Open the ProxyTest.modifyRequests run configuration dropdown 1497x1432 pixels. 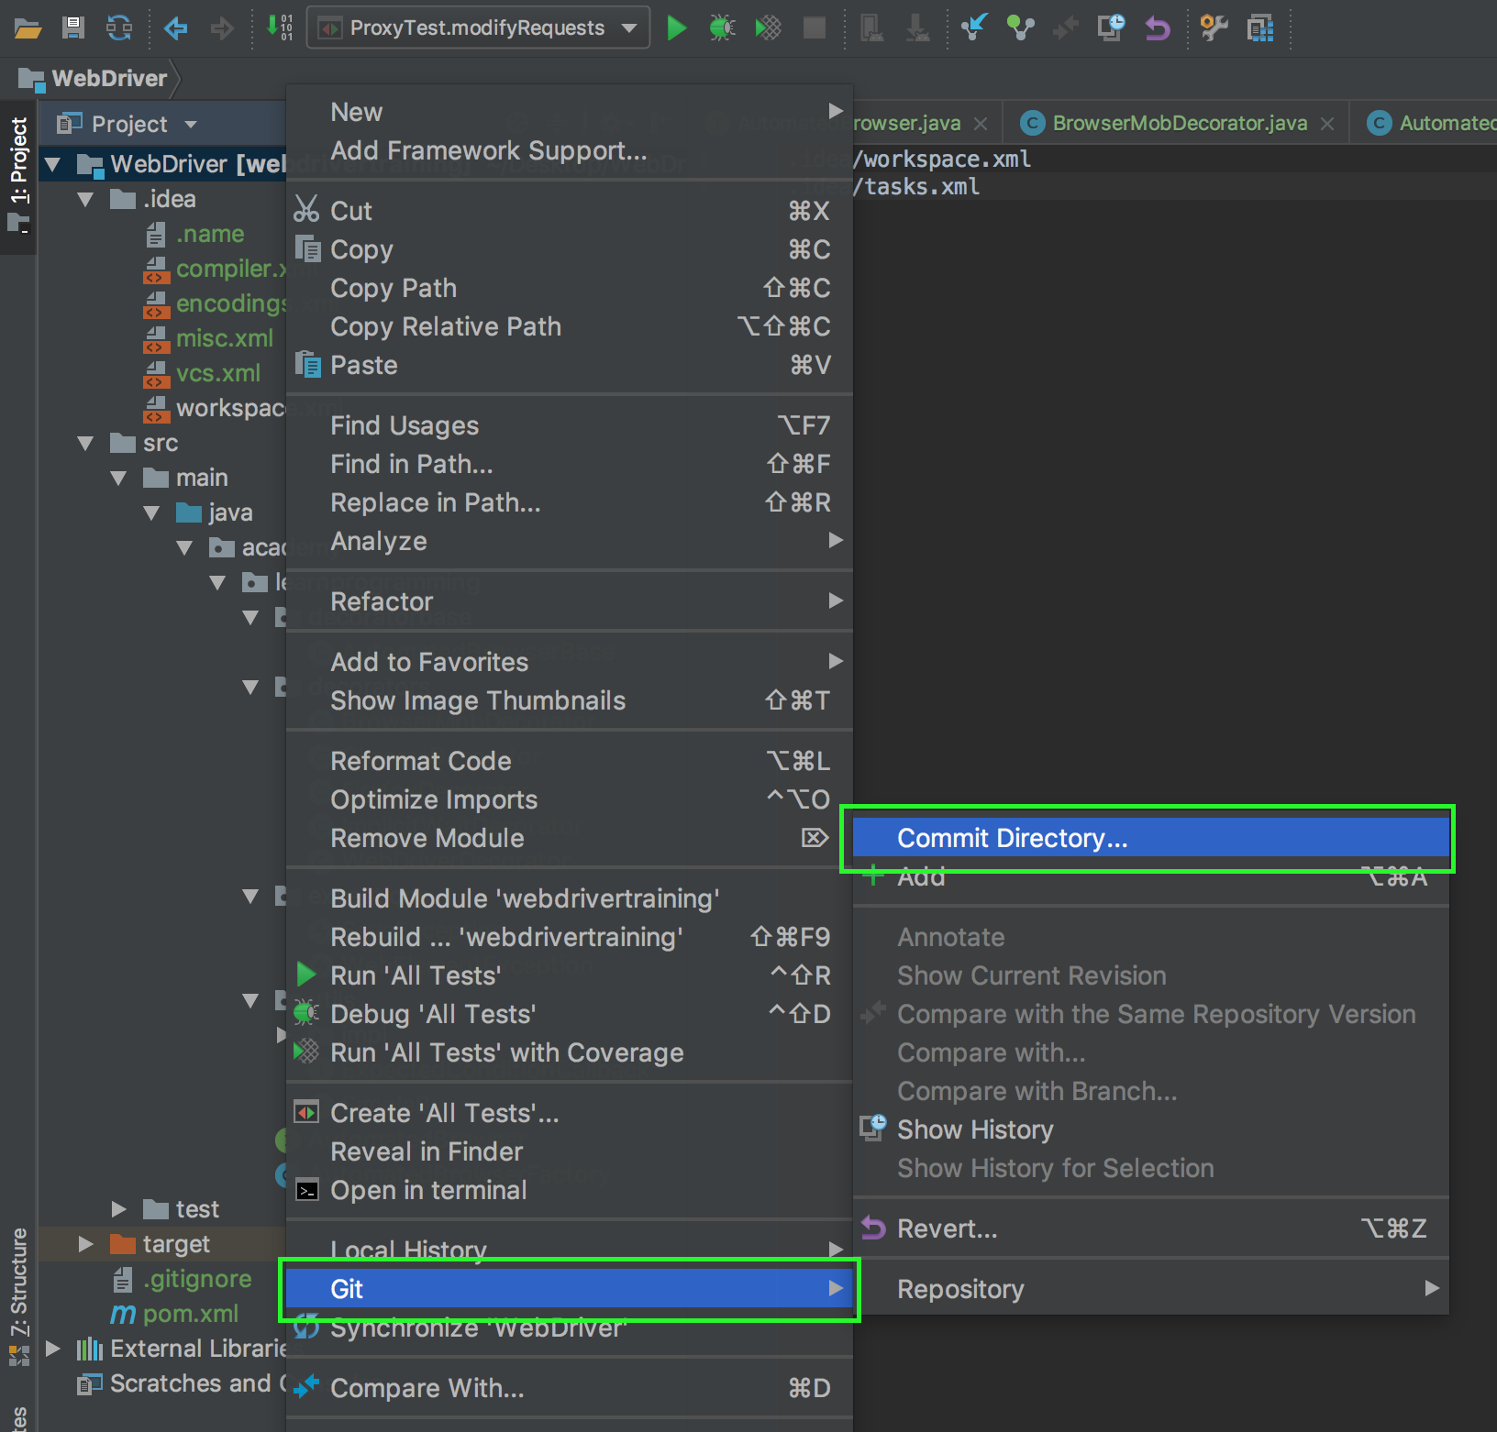click(x=478, y=28)
